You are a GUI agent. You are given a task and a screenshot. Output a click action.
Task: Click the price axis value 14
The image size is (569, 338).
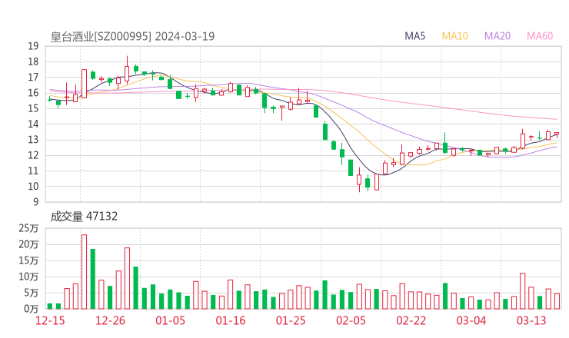pyautogui.click(x=33, y=124)
